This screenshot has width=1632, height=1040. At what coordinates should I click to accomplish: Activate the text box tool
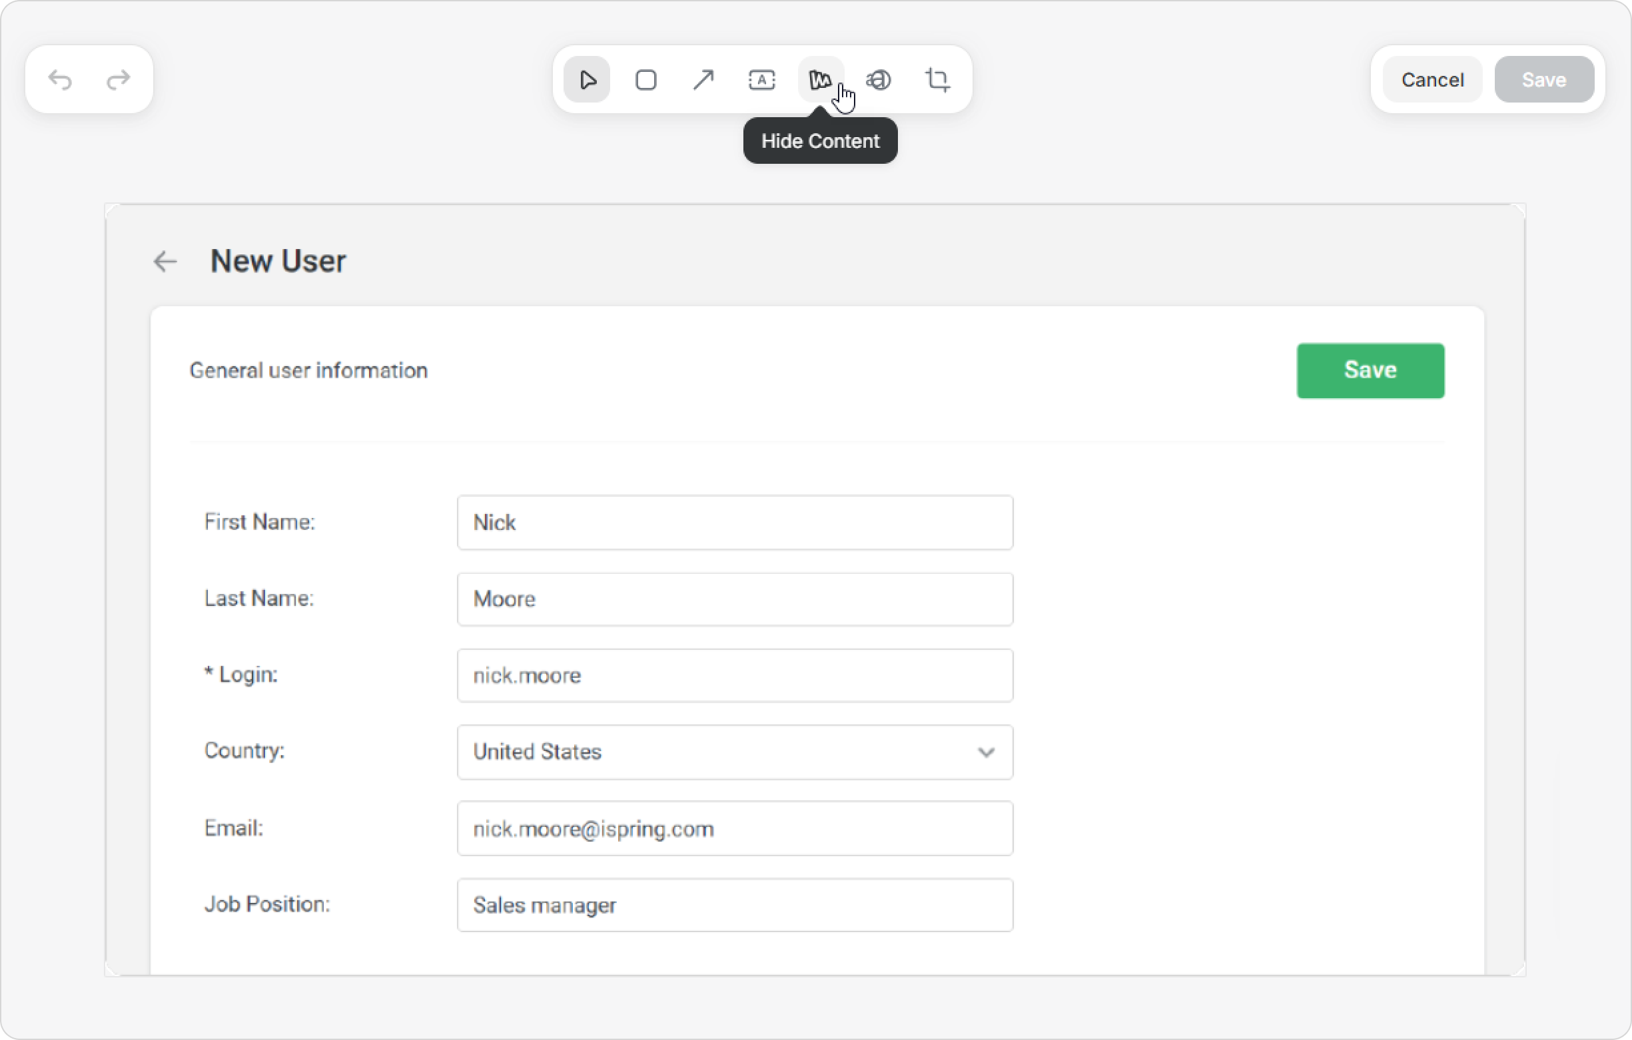point(762,80)
